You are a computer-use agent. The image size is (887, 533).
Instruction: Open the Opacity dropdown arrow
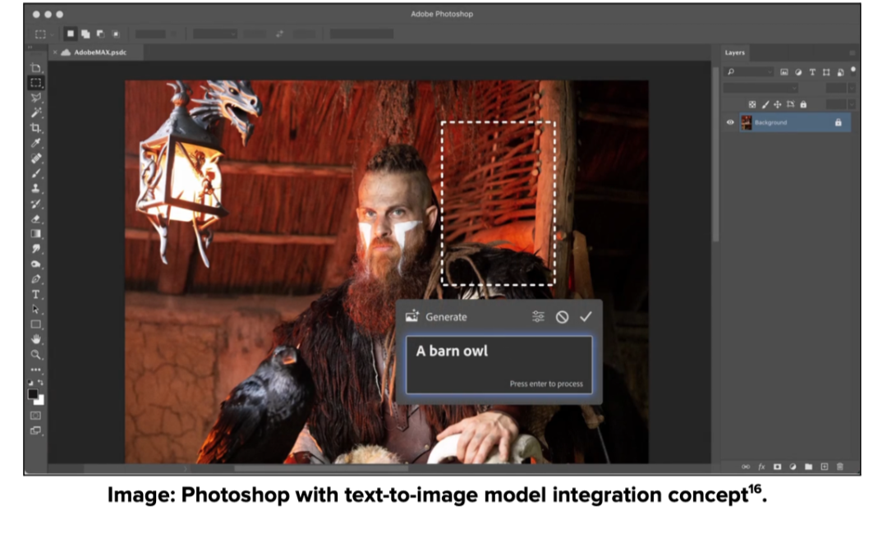tap(852, 88)
